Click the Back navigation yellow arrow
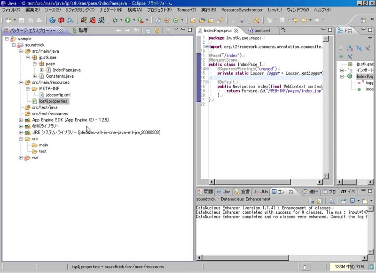 [x=304, y=20]
